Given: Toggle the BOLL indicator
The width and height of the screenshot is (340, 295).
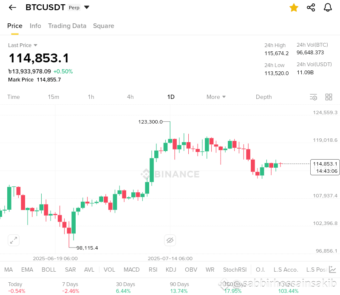Looking at the screenshot, I should click(x=49, y=270).
